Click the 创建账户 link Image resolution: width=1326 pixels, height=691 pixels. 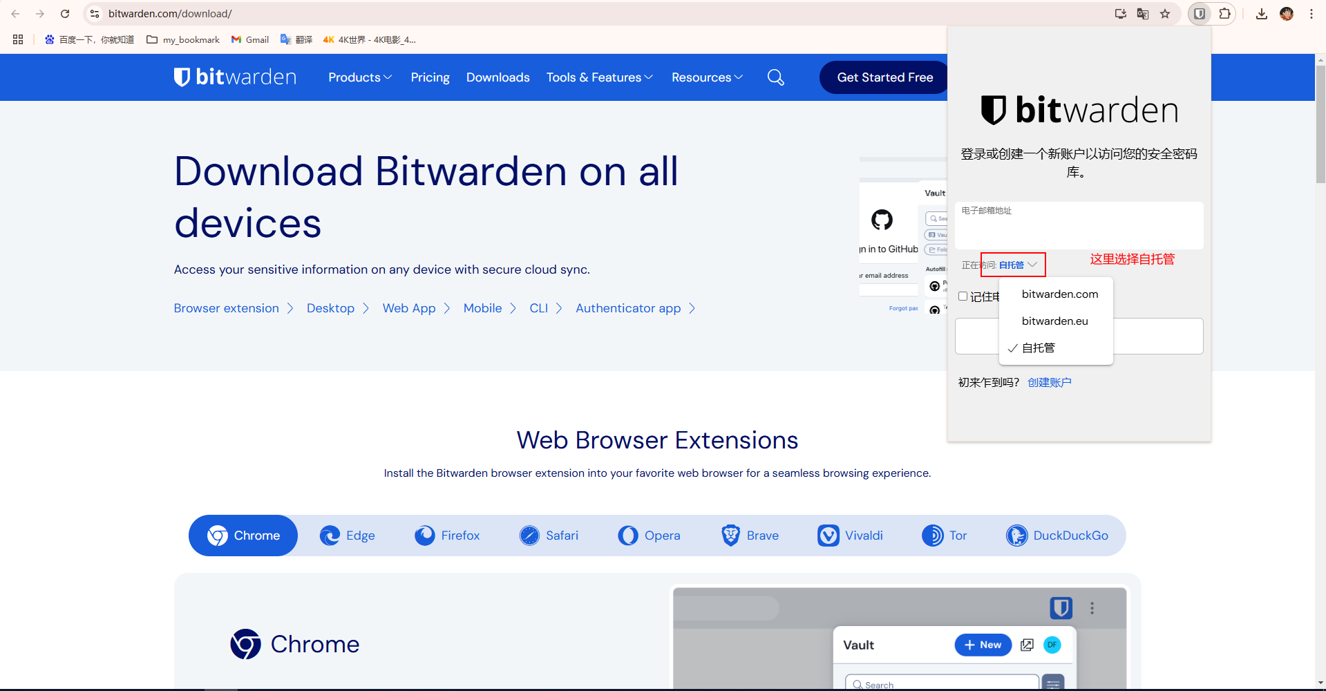coord(1049,383)
